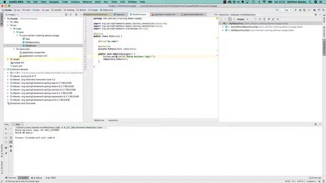Viewport: 326px width, 183px height.
Task: Open Run panel settings gear
Action: (x=316, y=124)
